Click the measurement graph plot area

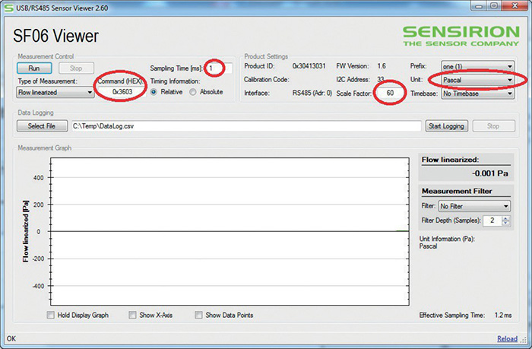point(230,232)
